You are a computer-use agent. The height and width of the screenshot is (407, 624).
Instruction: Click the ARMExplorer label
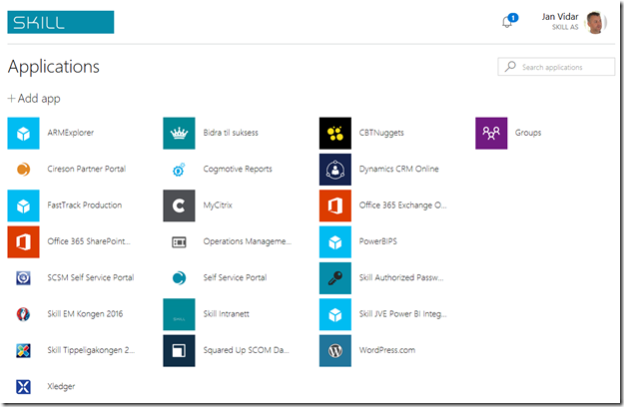point(71,133)
